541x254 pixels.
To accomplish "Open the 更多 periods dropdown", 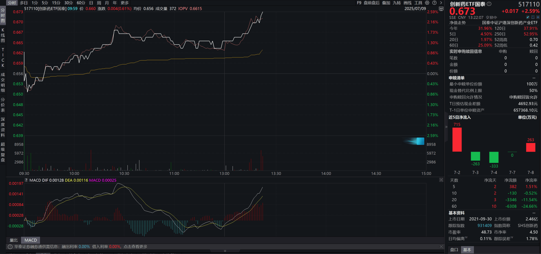I will point(125,3).
